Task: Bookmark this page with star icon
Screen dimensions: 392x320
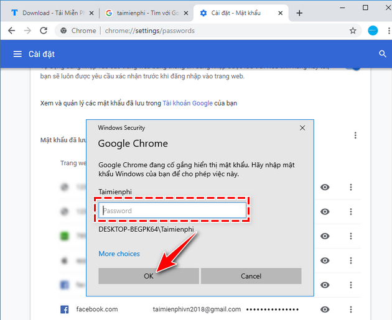Action: (x=353, y=30)
